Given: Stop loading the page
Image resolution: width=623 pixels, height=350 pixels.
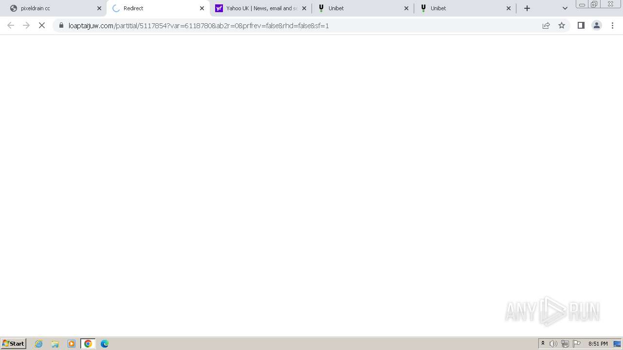Looking at the screenshot, I should pyautogui.click(x=42, y=25).
